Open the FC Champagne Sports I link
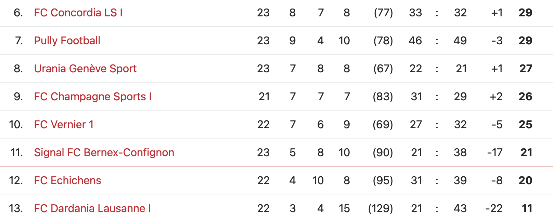 pyautogui.click(x=93, y=97)
